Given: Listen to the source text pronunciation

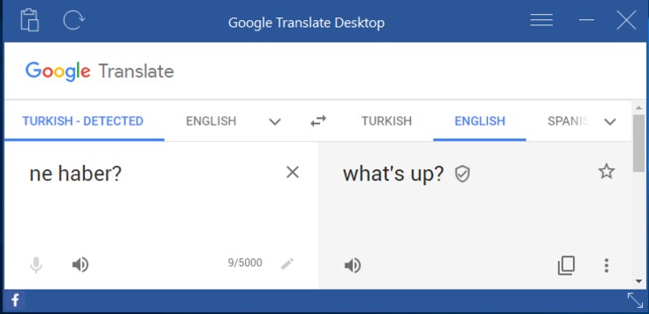Looking at the screenshot, I should coord(80,264).
